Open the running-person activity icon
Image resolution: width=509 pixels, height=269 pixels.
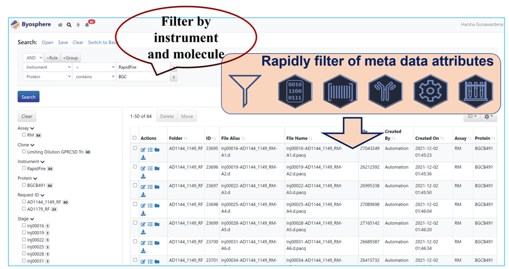click(78, 25)
